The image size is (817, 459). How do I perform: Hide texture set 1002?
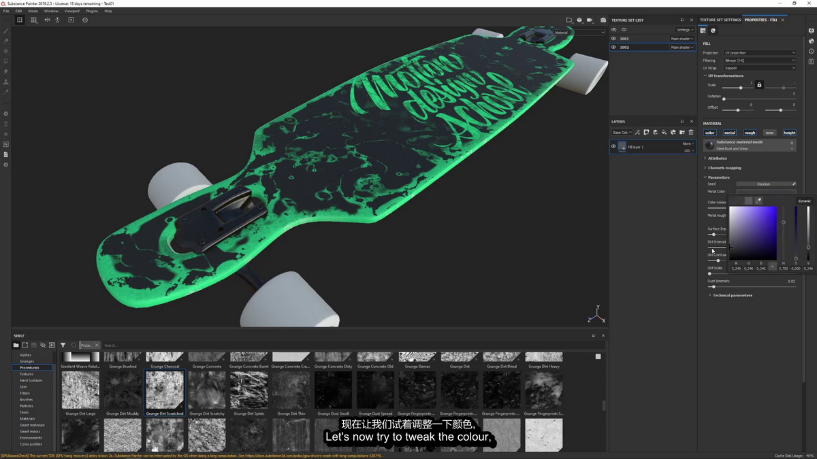coord(613,47)
